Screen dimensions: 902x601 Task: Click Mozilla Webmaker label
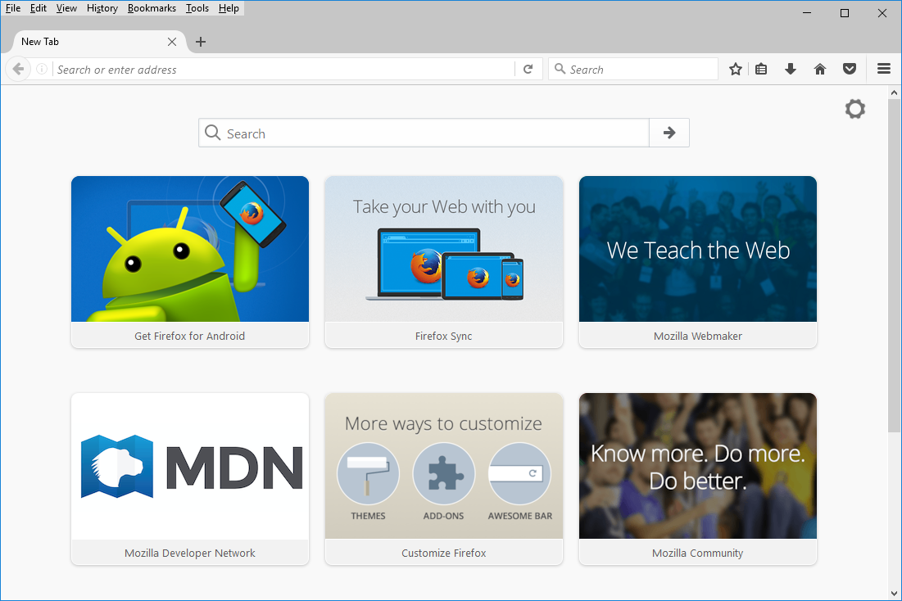[698, 336]
